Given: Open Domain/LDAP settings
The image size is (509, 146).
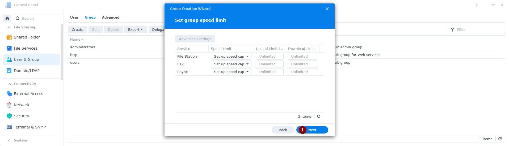Looking at the screenshot, I should coord(27,71).
